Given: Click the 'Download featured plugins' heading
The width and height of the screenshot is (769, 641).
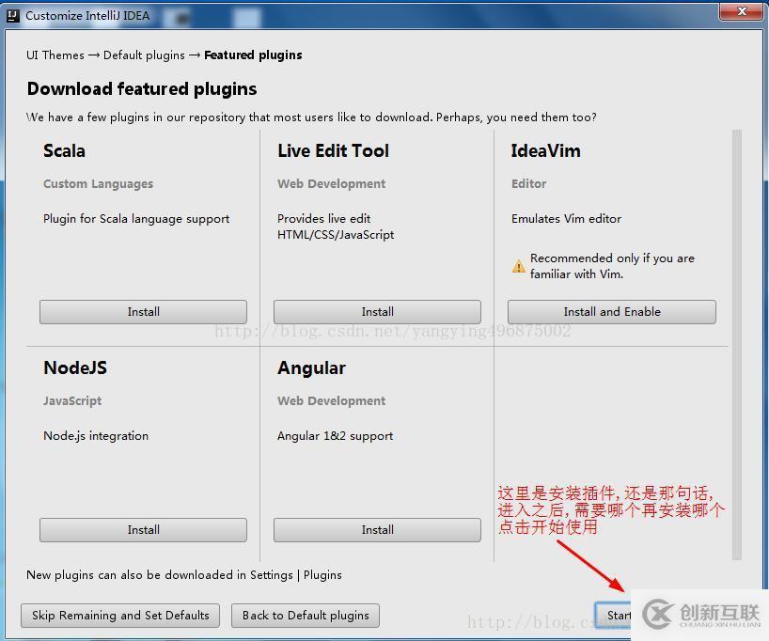Looking at the screenshot, I should pyautogui.click(x=142, y=88).
